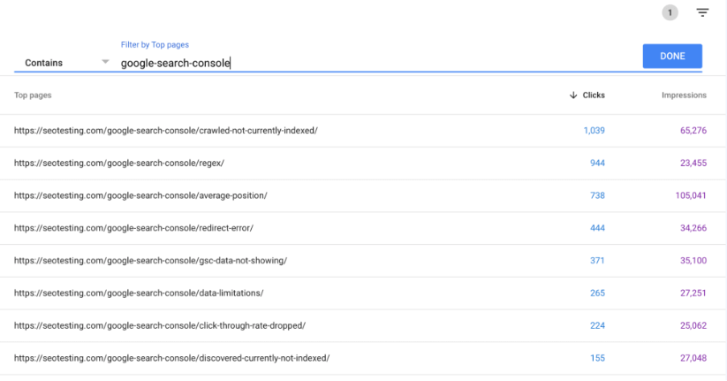Click the 34,266 impressions value
This screenshot has height=381, width=727.
coord(693,228)
